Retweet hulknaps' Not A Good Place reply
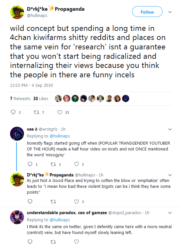Image resolution: width=181 pixels, height=245 pixels. (53, 201)
